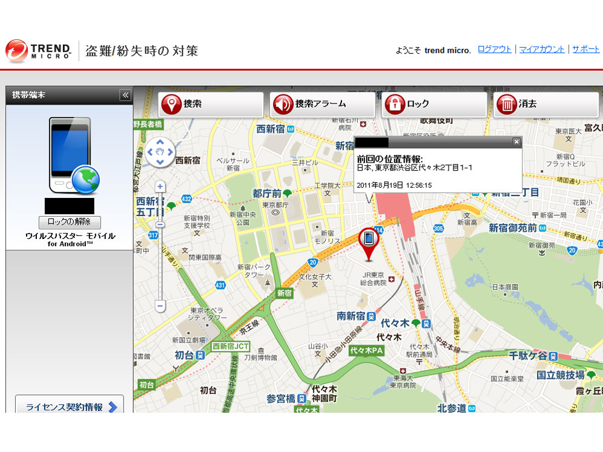This screenshot has height=452, width=603.
Task: Click the 北参道 station icon
Action: [472, 408]
